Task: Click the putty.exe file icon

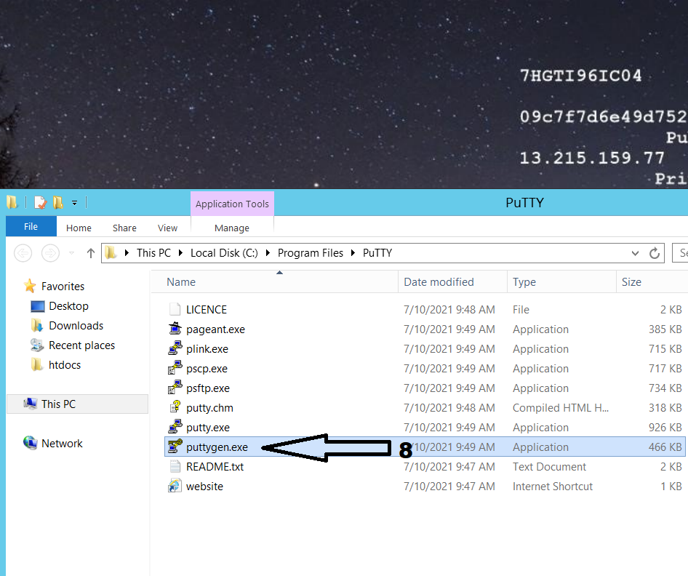Action: tap(175, 427)
